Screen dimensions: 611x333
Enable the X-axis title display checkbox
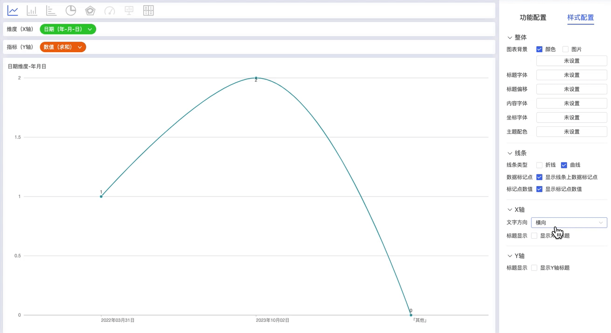[534, 236]
